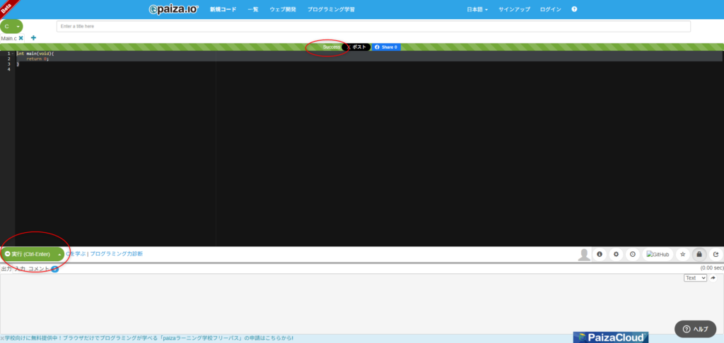Open the code info icon button
The width and height of the screenshot is (724, 343).
600,254
